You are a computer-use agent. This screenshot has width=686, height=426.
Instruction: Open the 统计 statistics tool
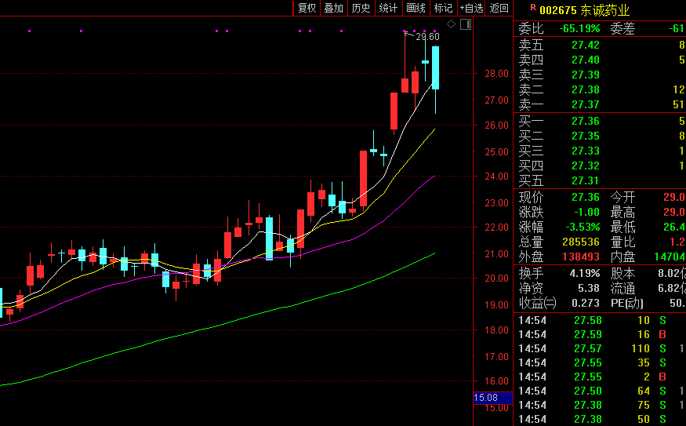coord(388,8)
